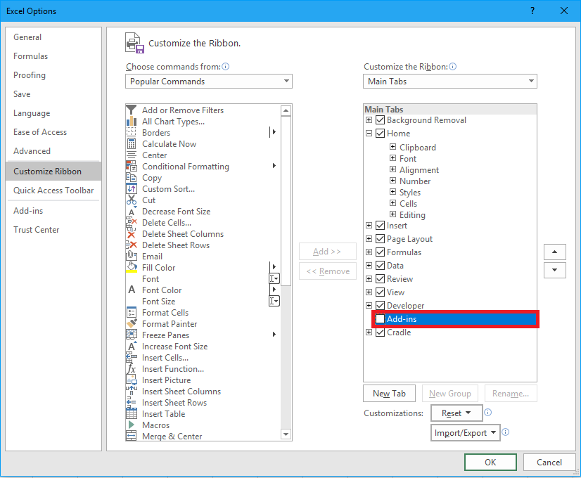Click the Cancel button
Viewport: 581px width, 478px height.
pos(549,462)
